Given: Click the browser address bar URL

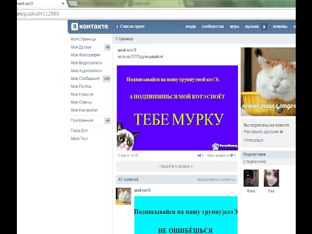Looking at the screenshot, I should (x=38, y=14).
